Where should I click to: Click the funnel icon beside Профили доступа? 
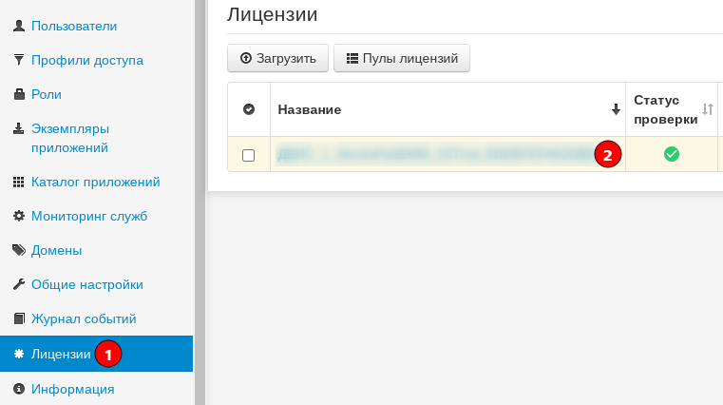pyautogui.click(x=18, y=60)
